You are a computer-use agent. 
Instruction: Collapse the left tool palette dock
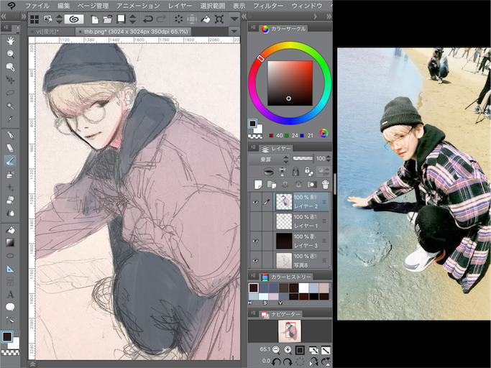[4, 17]
